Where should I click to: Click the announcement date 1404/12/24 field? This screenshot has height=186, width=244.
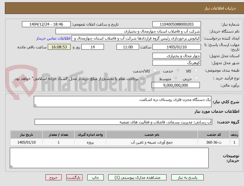click(x=46, y=24)
